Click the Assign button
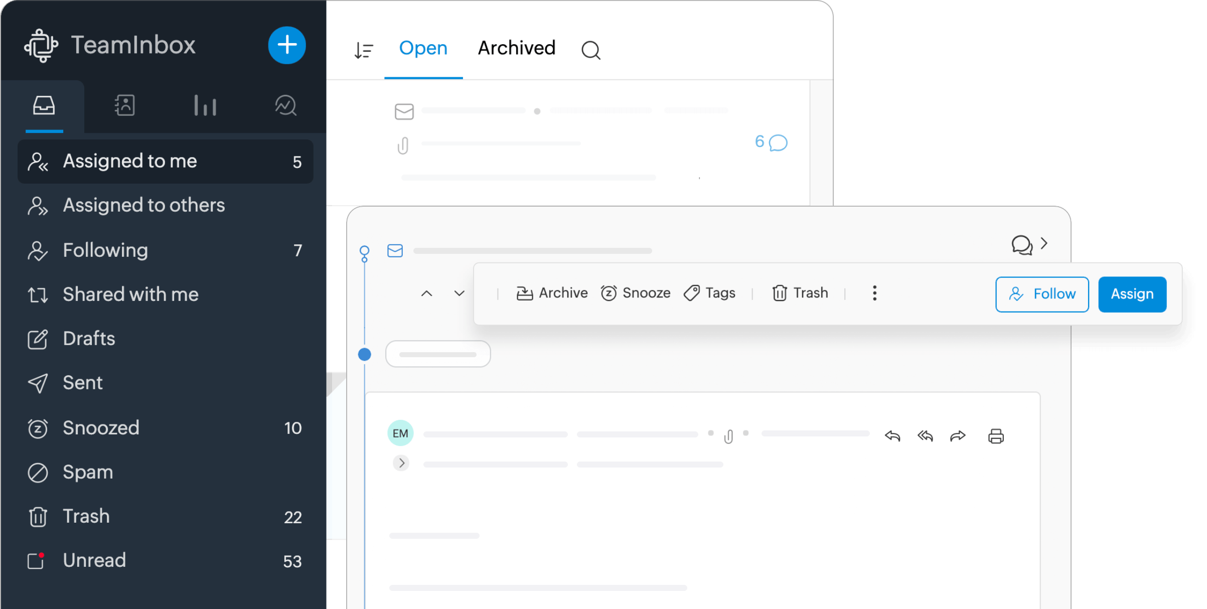 tap(1132, 294)
